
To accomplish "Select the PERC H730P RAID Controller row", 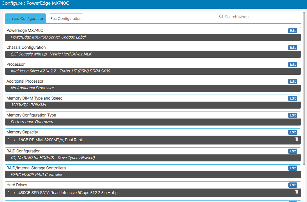I will 153,175.
